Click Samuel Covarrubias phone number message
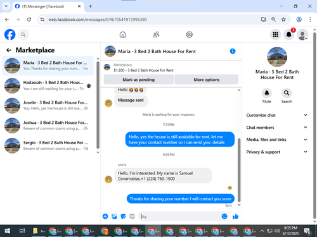 [x=163, y=176]
